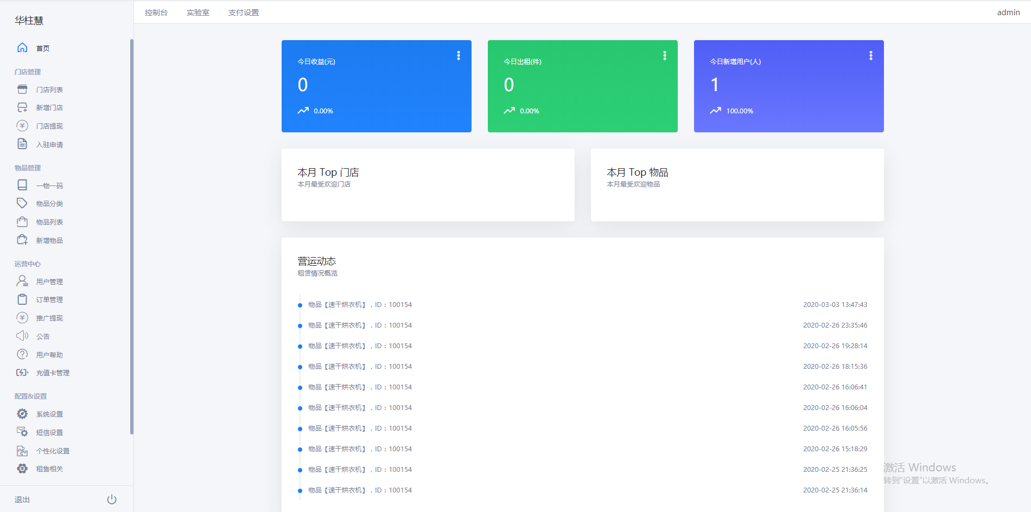The height and width of the screenshot is (512, 1031).
Task: Click the activity entry dated 2020-02-26 16:06:41
Action: coord(583,387)
